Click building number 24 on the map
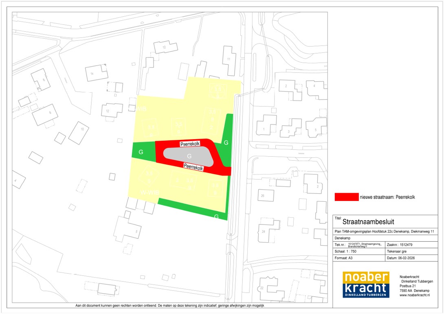444x314 pixels. click(x=268, y=231)
